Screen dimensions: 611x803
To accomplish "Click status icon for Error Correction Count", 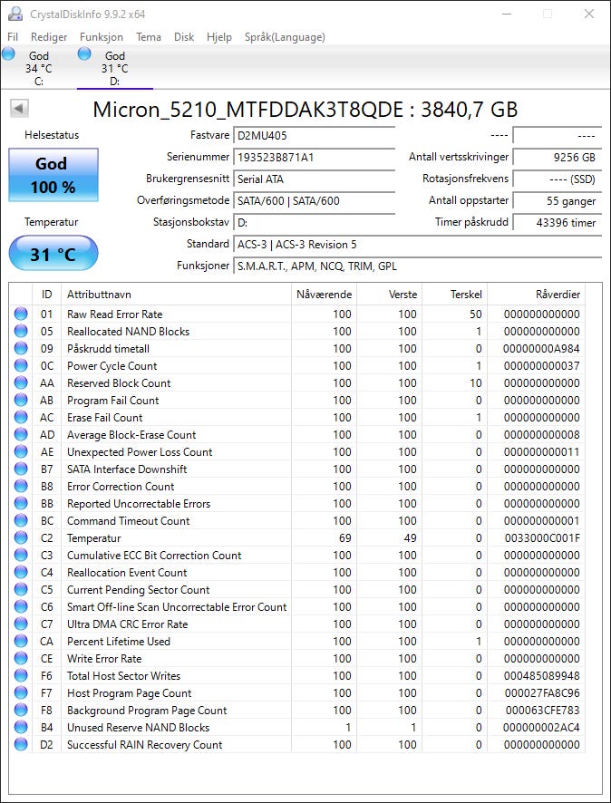I will coord(21,486).
